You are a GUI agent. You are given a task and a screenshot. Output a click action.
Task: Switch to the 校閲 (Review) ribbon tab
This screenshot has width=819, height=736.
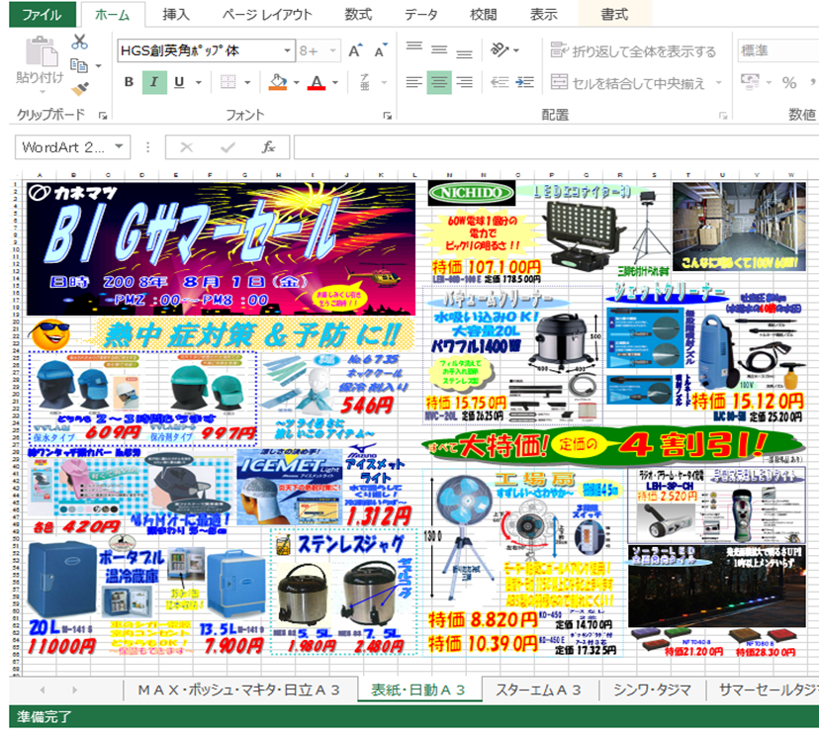point(483,14)
